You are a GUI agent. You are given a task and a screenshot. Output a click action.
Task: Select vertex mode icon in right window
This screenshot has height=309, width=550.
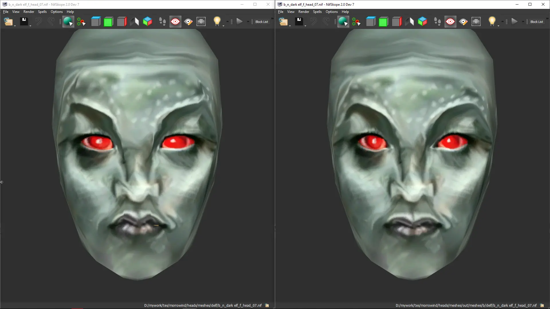click(356, 22)
